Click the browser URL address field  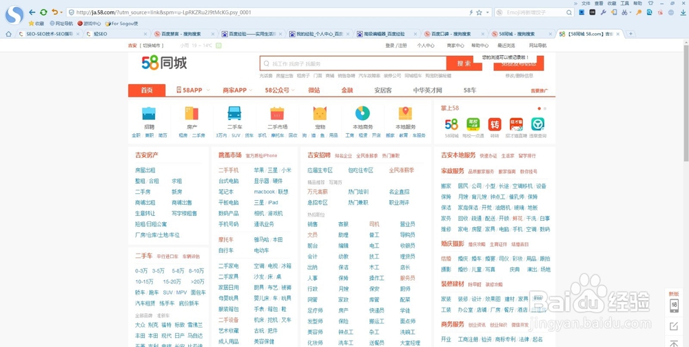(x=268, y=12)
